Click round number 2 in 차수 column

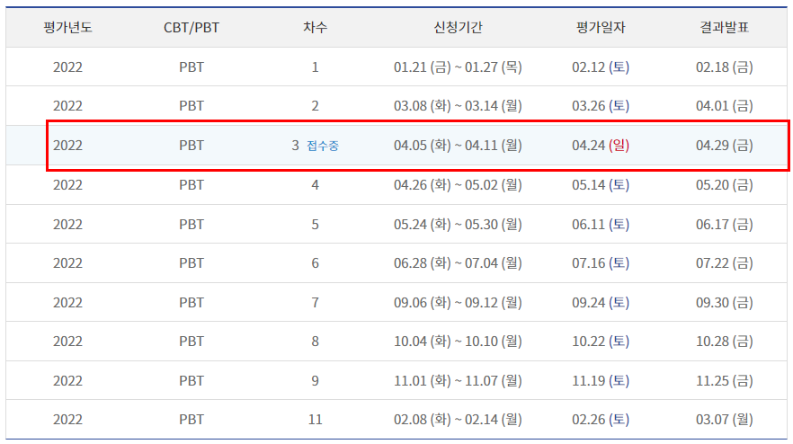click(x=315, y=106)
